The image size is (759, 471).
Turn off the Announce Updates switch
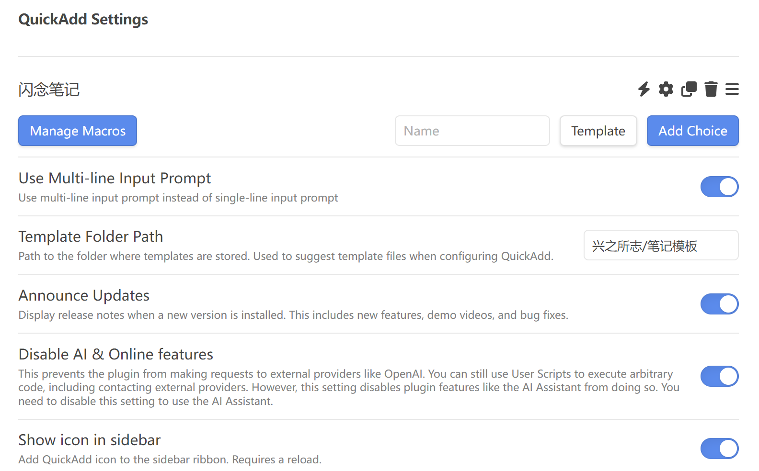coord(719,304)
